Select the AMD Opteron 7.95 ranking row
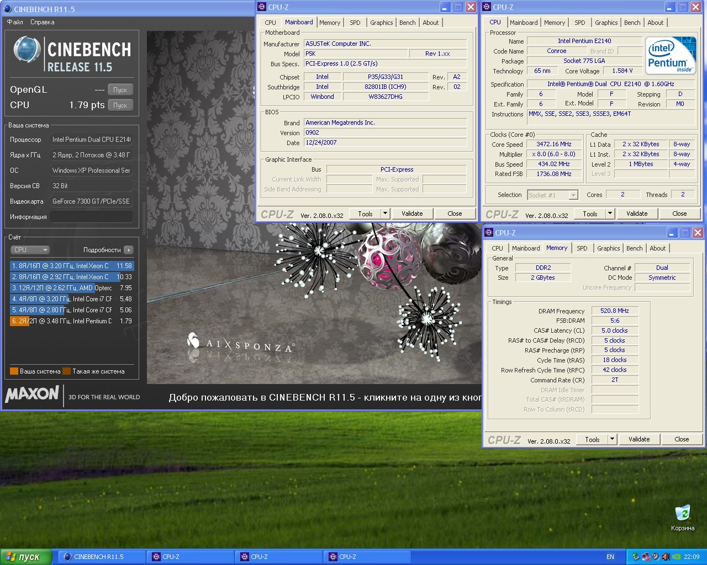The image size is (707, 565). 72,288
